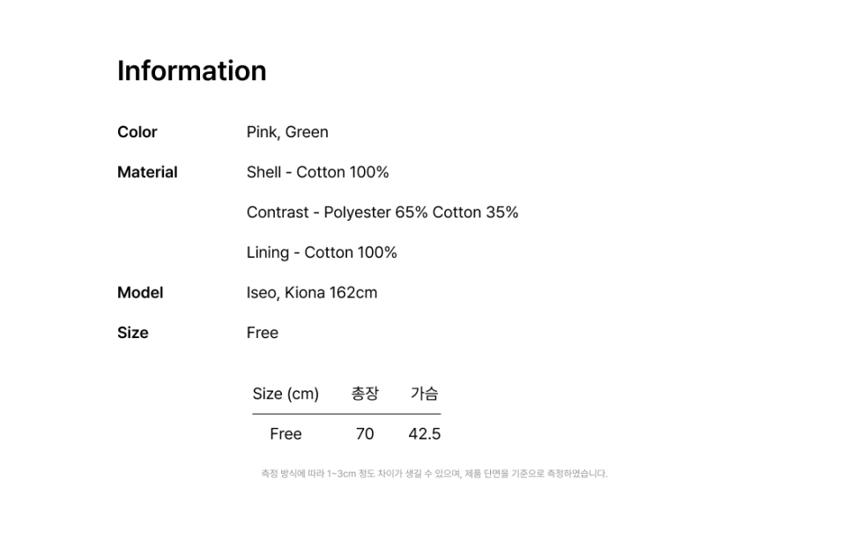
Task: Click the 총장 column header
Action: click(x=365, y=394)
